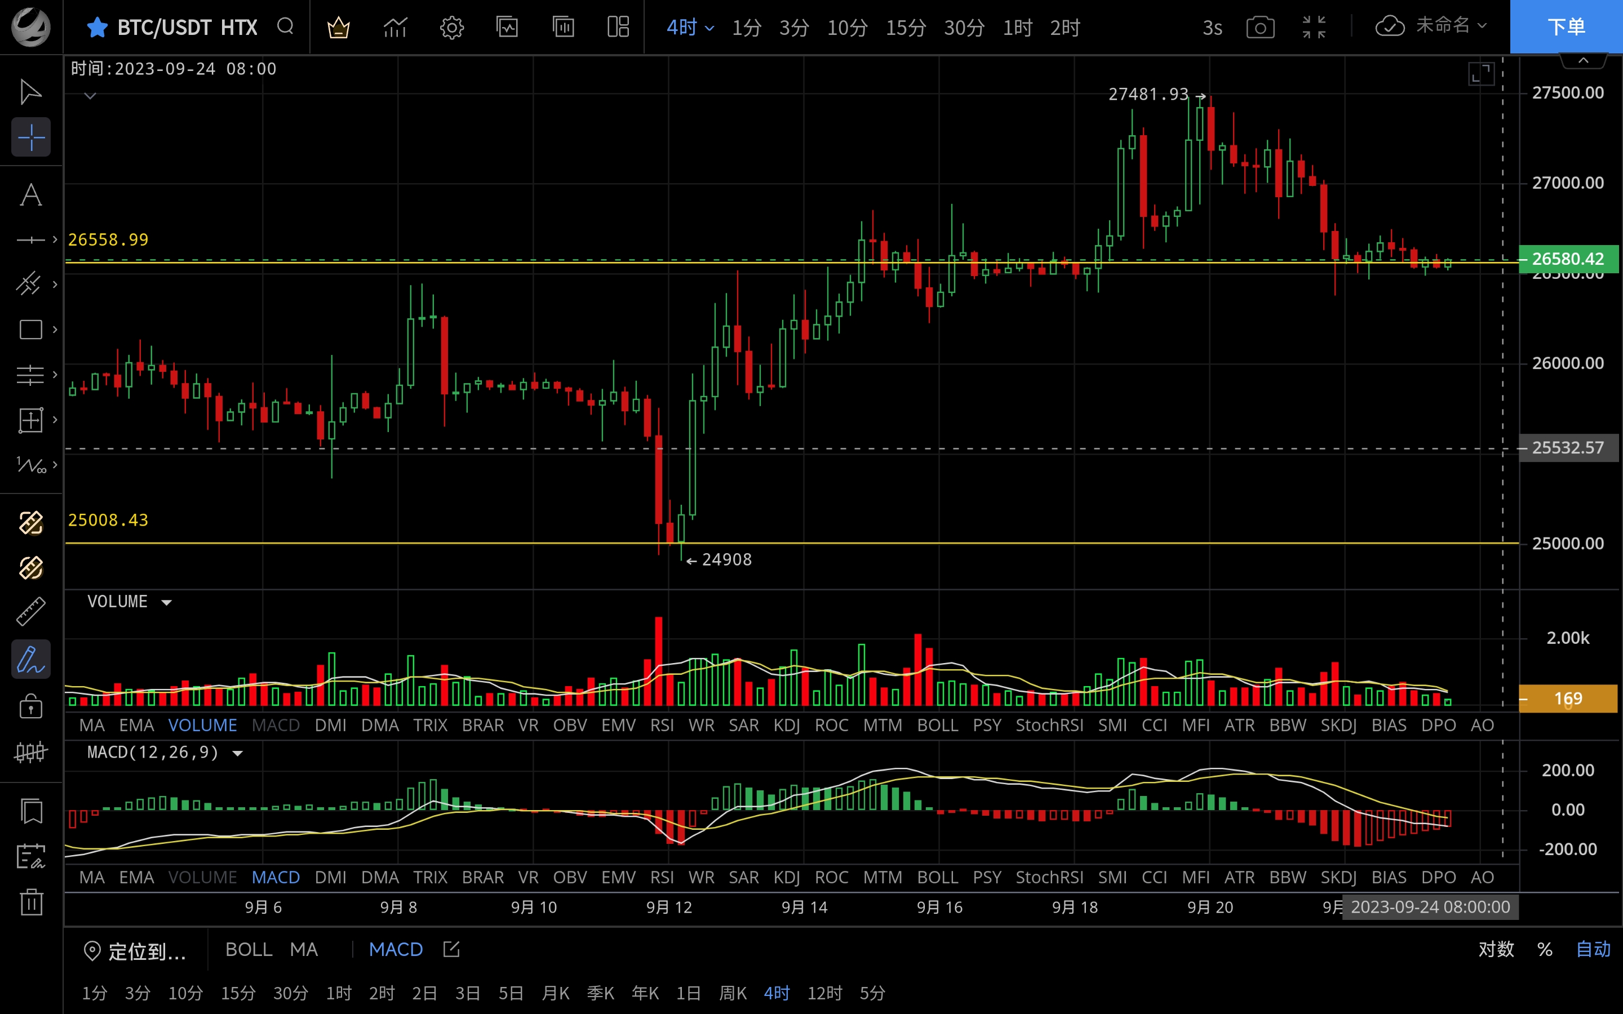Click the 26580.42 current price tag
Viewport: 1623px width, 1014px height.
1568,259
